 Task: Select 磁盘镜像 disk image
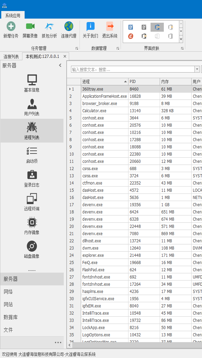(x=32, y=250)
